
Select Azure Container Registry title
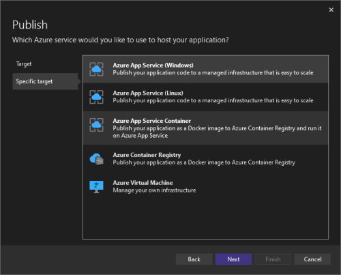pos(147,155)
